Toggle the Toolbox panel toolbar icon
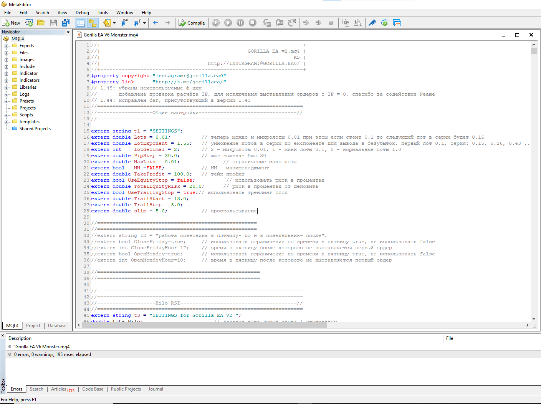541x404 pixels. [x=93, y=23]
